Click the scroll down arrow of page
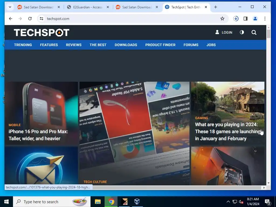 [x=268, y=183]
